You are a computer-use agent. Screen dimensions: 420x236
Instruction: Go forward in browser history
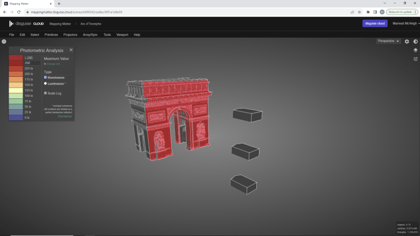point(11,12)
